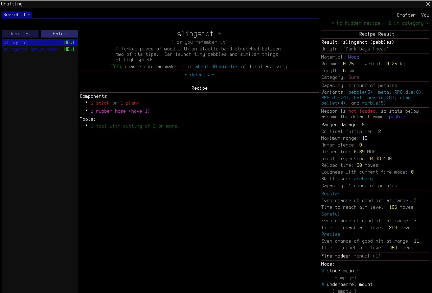Click the 'metal RPG die(6)' variant
The height and width of the screenshot is (293, 432).
coord(399,92)
